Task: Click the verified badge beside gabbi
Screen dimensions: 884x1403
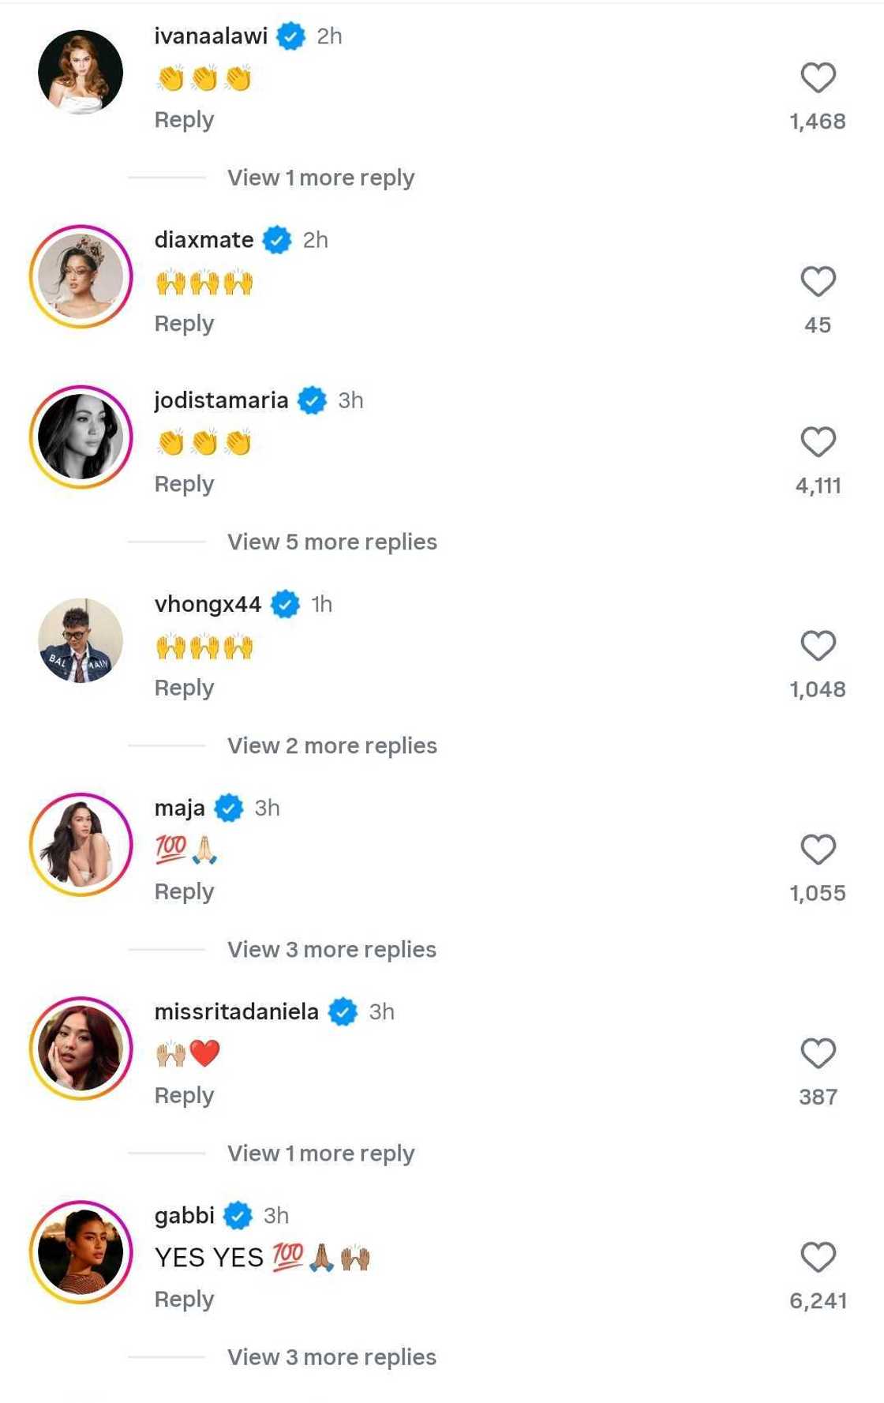Action: point(238,1216)
